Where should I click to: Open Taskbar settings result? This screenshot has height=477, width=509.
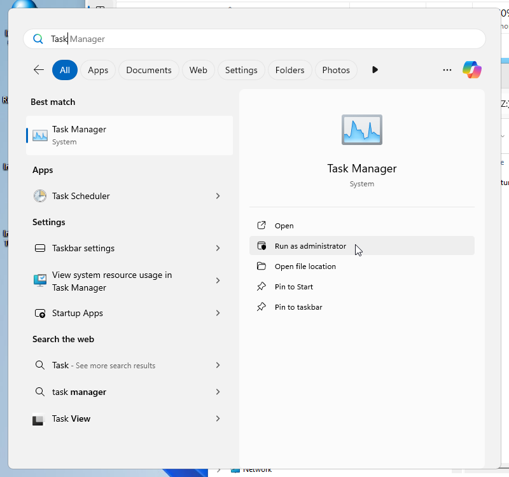pyautogui.click(x=129, y=248)
